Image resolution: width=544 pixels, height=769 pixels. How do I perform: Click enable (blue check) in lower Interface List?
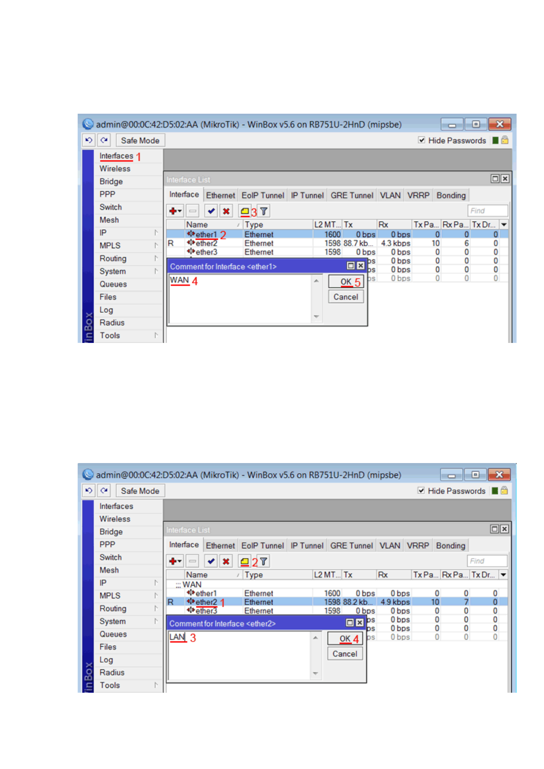(211, 561)
